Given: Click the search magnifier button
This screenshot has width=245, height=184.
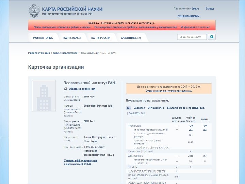Looking at the screenshot, I should pos(212,37).
